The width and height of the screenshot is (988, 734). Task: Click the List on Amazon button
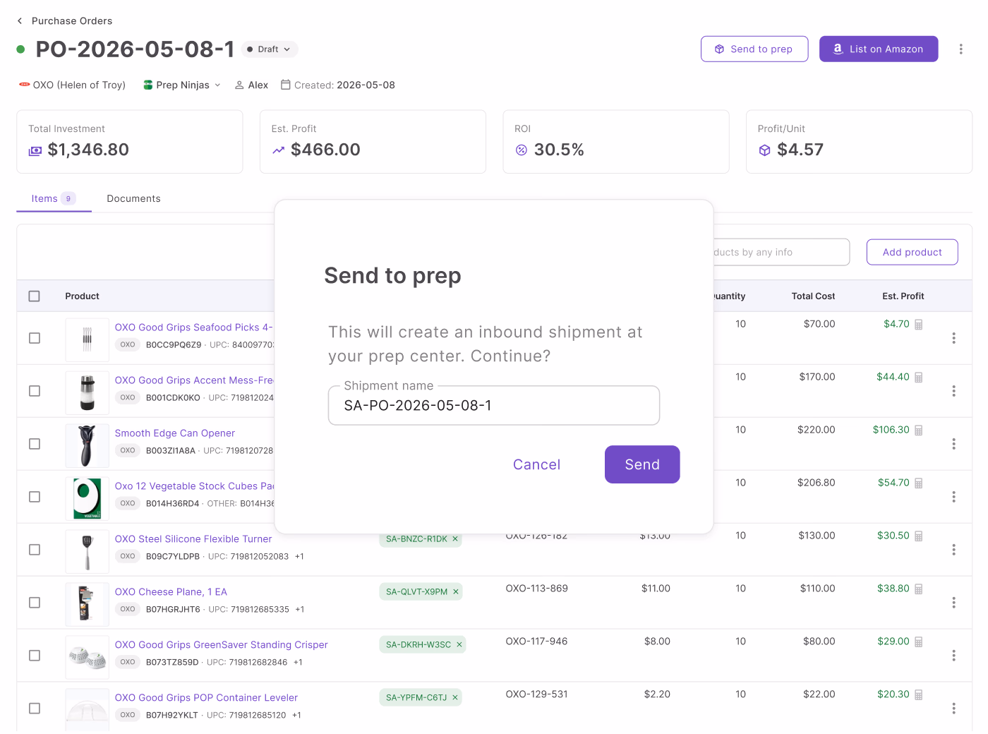tap(879, 49)
